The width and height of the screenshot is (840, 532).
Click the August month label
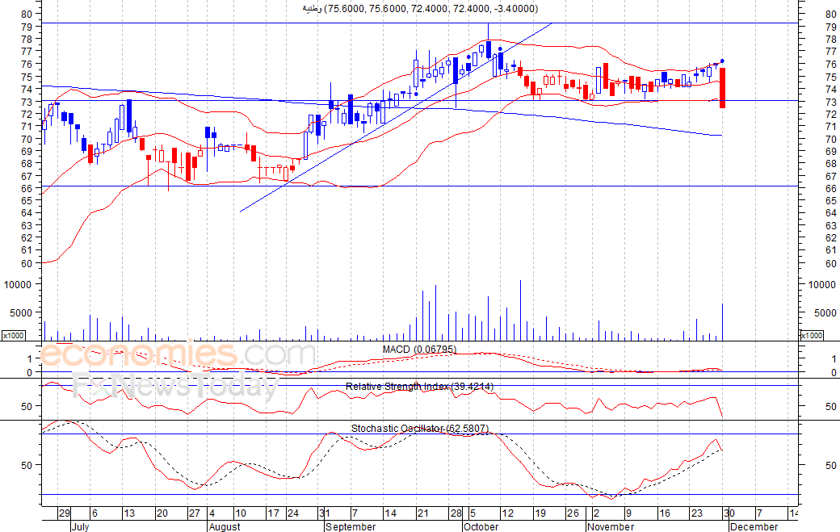225,526
